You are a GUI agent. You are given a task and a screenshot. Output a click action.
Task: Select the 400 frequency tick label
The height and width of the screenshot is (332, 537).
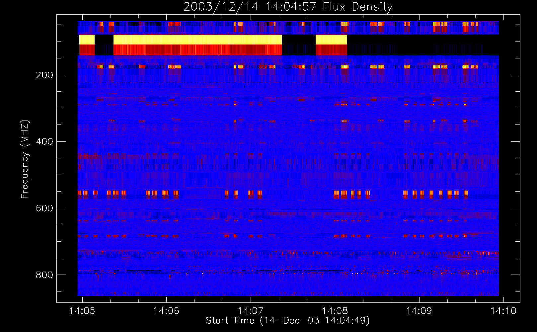point(44,142)
